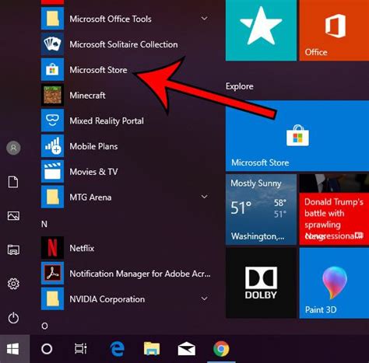
Task: Click the Notification Manager for Adobe Acr... label
Action: pos(140,274)
